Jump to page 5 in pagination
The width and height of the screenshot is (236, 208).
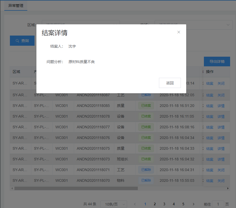(x=183, y=204)
